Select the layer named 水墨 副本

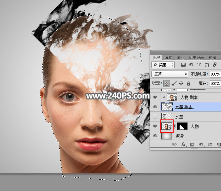pyautogui.click(x=184, y=107)
